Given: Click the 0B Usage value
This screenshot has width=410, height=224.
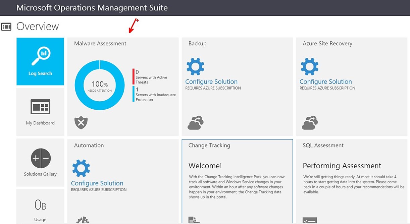Looking at the screenshot, I should pos(40,205).
